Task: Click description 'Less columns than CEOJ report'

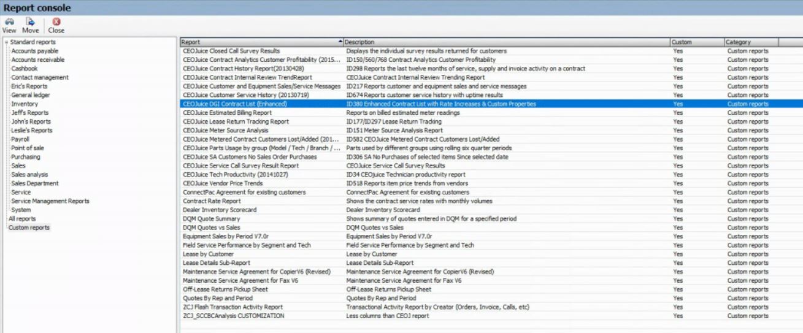Action: tap(388, 316)
